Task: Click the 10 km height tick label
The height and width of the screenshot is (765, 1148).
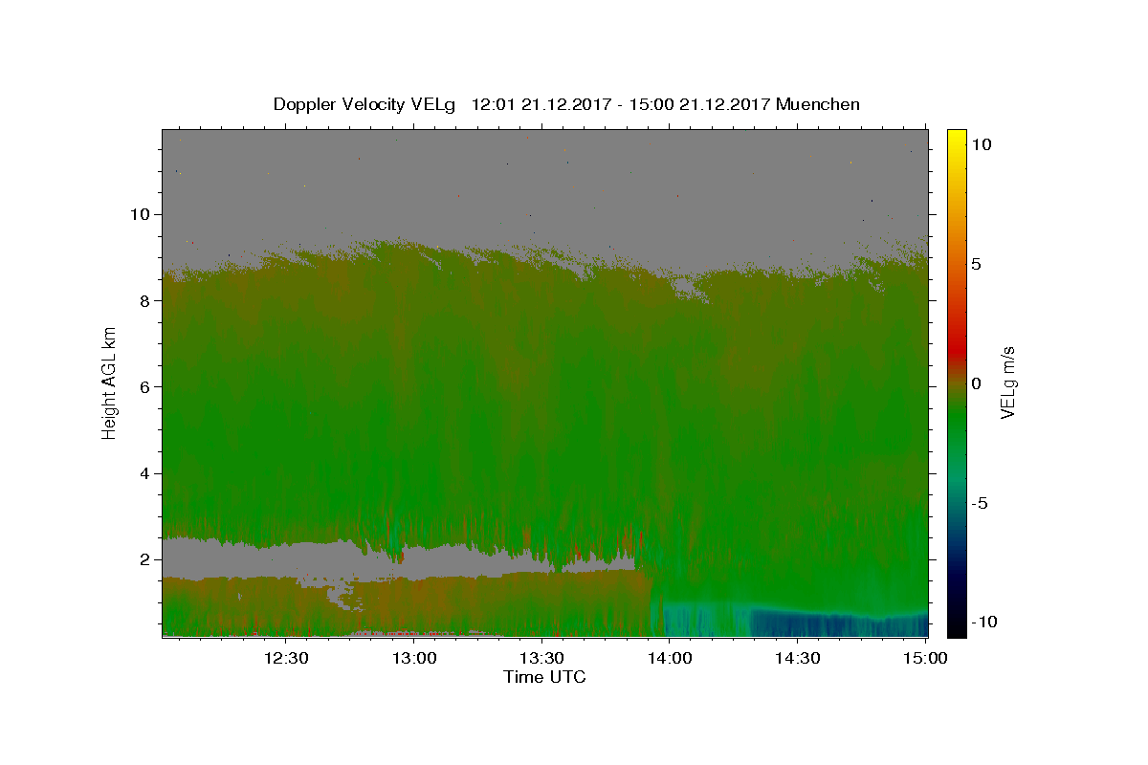Action: (x=139, y=214)
